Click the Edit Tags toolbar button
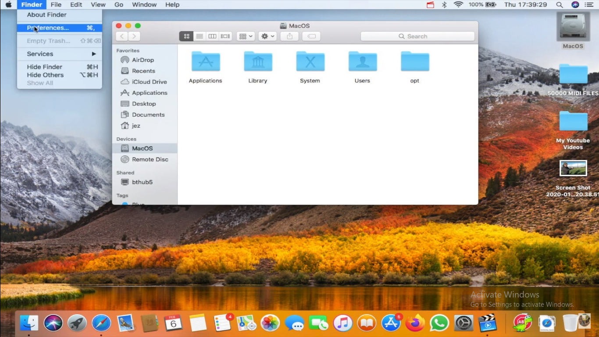 pyautogui.click(x=311, y=36)
